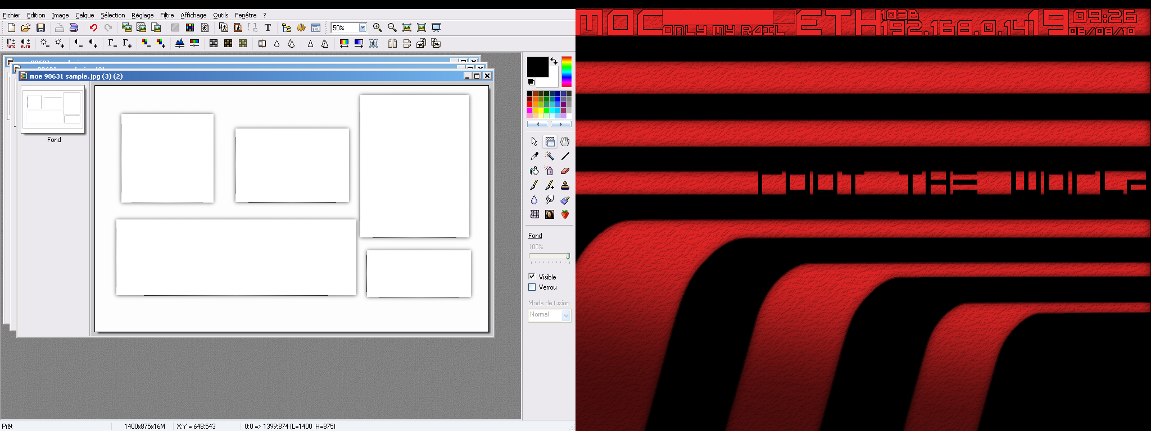This screenshot has height=431, width=1151.
Task: Click the image dimensions 1400x875x16M in status bar
Action: tap(144, 427)
